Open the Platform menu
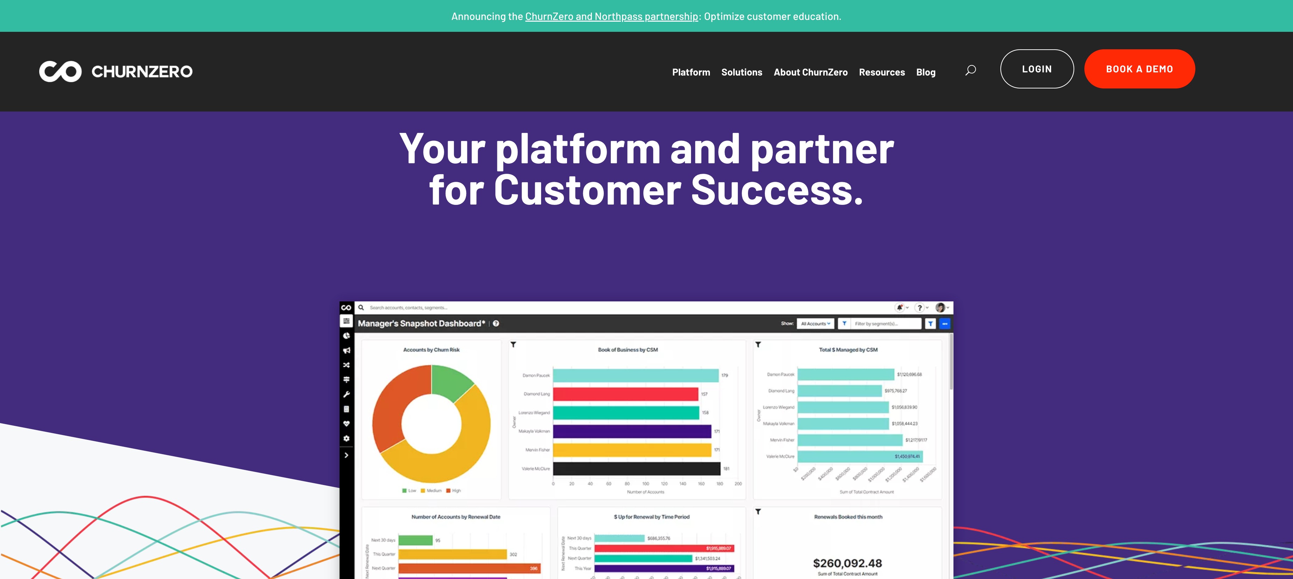The height and width of the screenshot is (579, 1293). point(691,72)
